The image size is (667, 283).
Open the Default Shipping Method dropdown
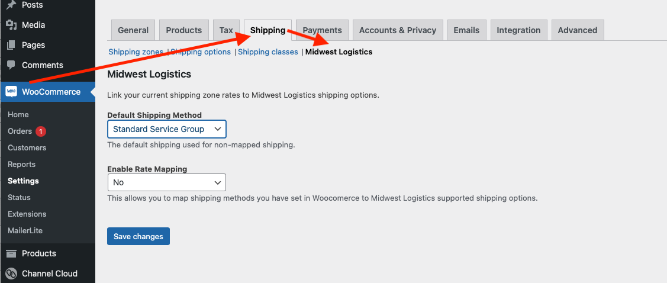tap(166, 129)
